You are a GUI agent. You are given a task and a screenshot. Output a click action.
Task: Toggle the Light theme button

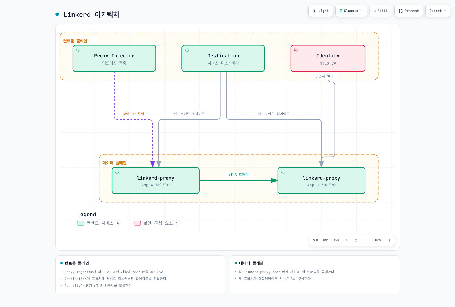tap(320, 11)
